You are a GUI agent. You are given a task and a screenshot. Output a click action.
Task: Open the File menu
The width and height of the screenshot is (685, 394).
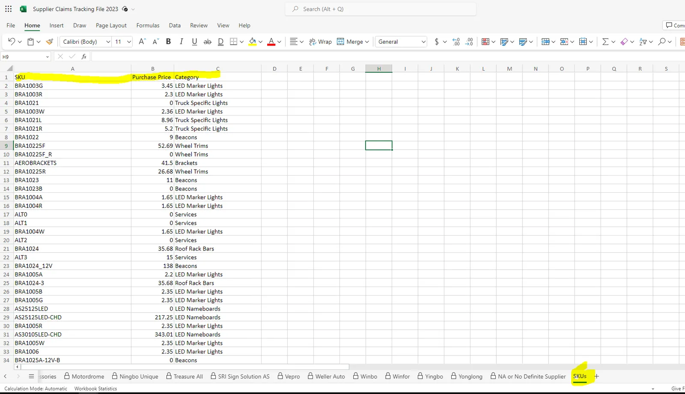[11, 25]
